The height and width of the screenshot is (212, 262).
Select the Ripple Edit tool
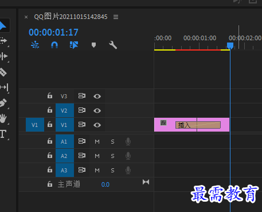[x=3, y=56]
